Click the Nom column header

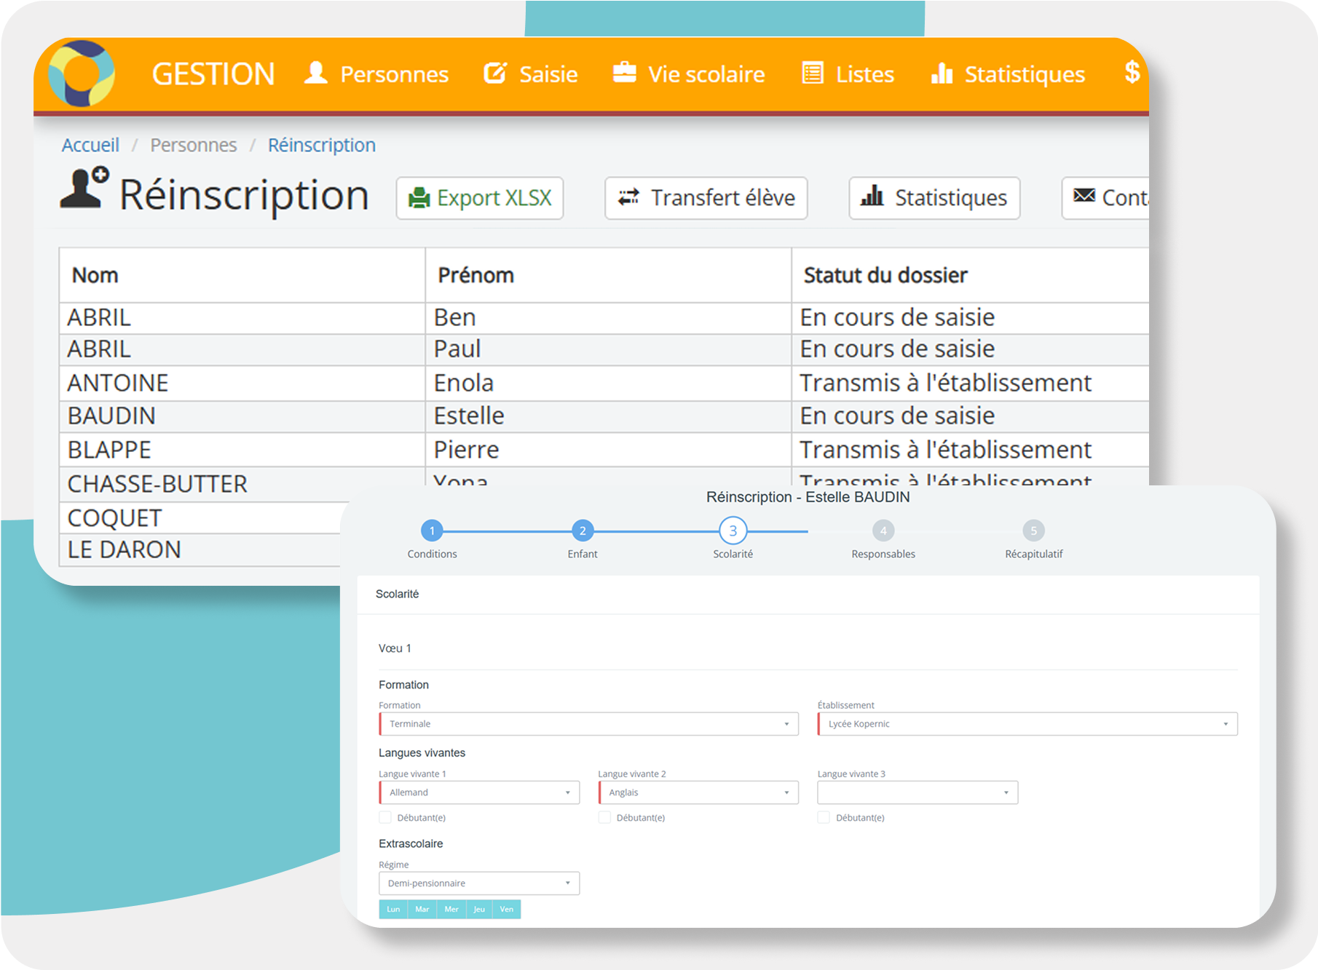[x=242, y=275]
